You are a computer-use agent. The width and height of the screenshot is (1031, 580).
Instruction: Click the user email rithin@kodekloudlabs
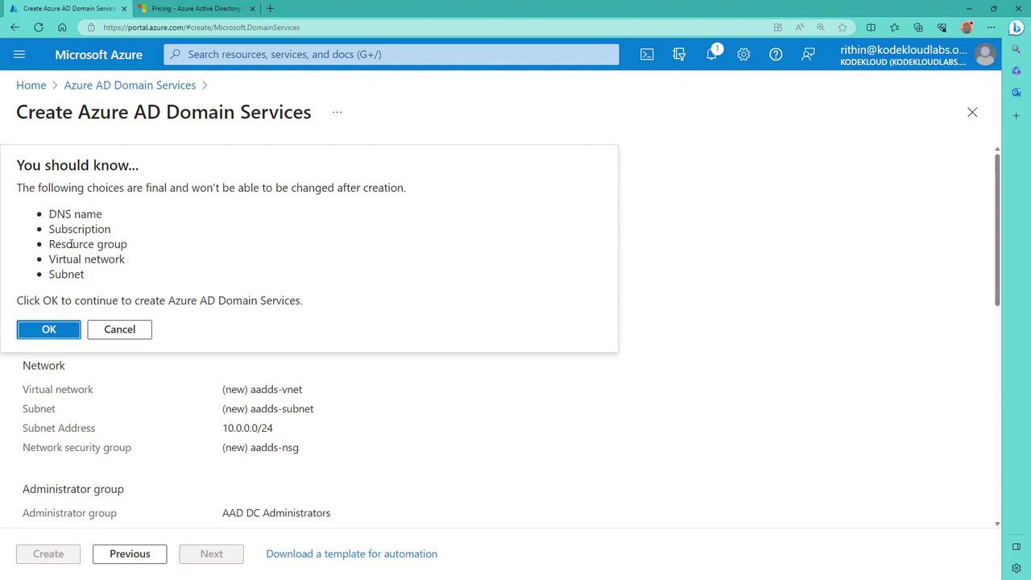click(x=903, y=49)
